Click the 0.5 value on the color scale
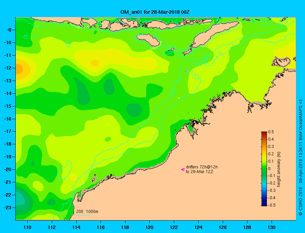This screenshot has width=305, height=233. pyautogui.click(x=271, y=132)
